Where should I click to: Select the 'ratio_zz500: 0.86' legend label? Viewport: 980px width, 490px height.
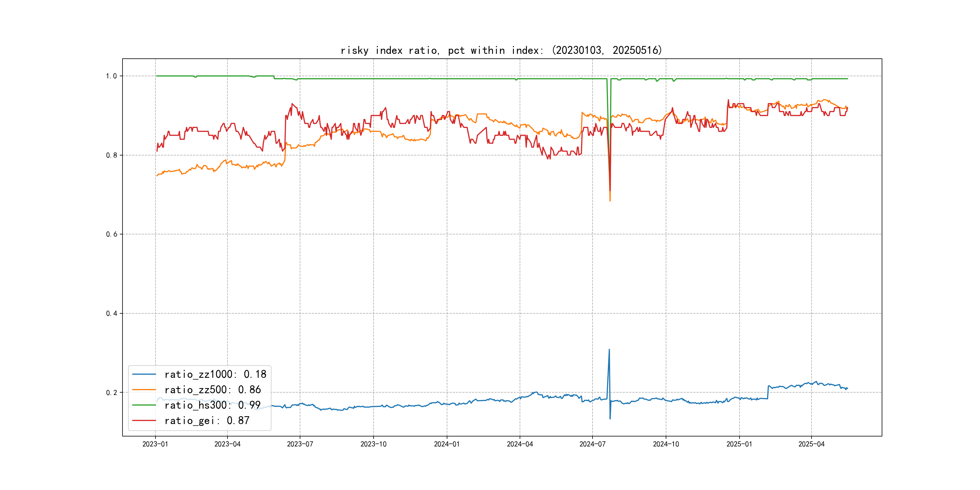[212, 390]
